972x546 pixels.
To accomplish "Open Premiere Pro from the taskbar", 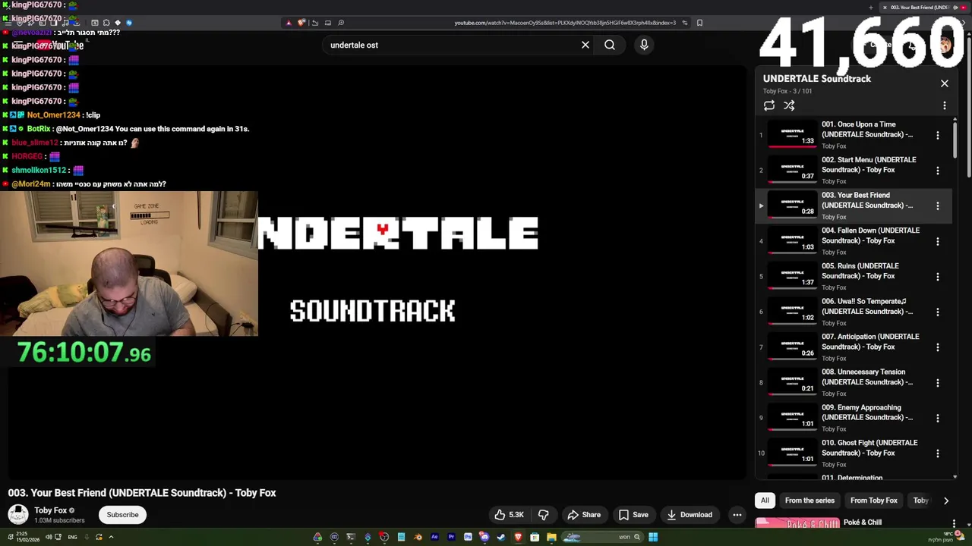I will [x=451, y=537].
